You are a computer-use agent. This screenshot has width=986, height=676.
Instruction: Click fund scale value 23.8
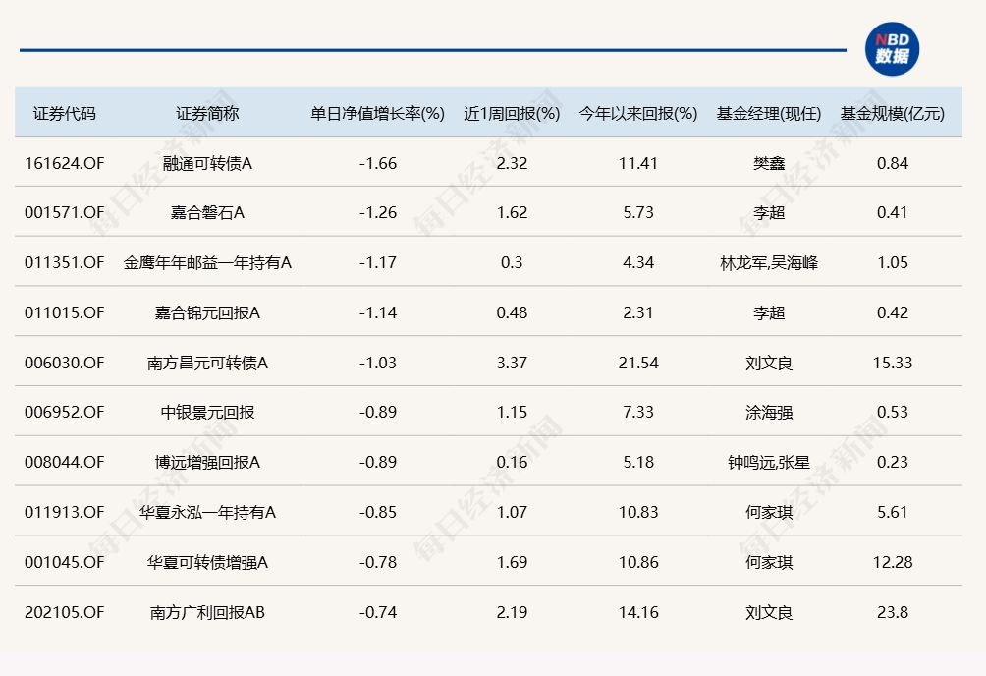point(892,612)
